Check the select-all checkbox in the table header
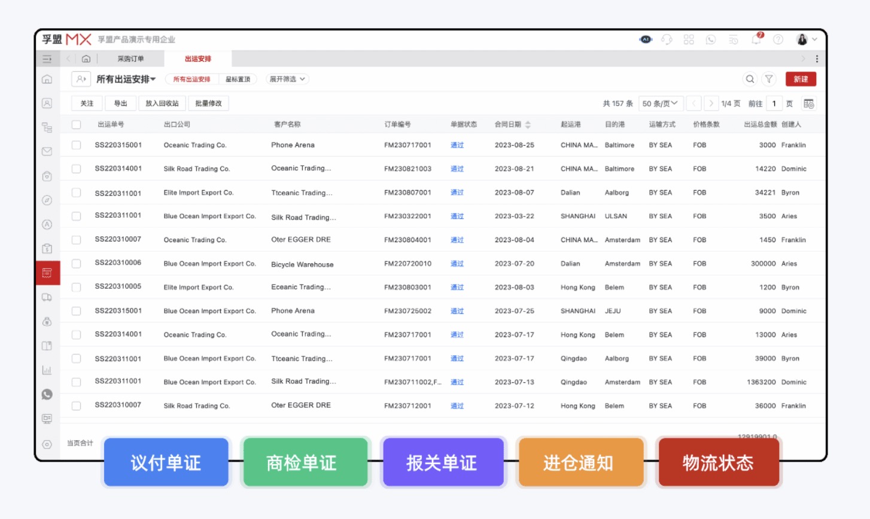 [x=75, y=124]
